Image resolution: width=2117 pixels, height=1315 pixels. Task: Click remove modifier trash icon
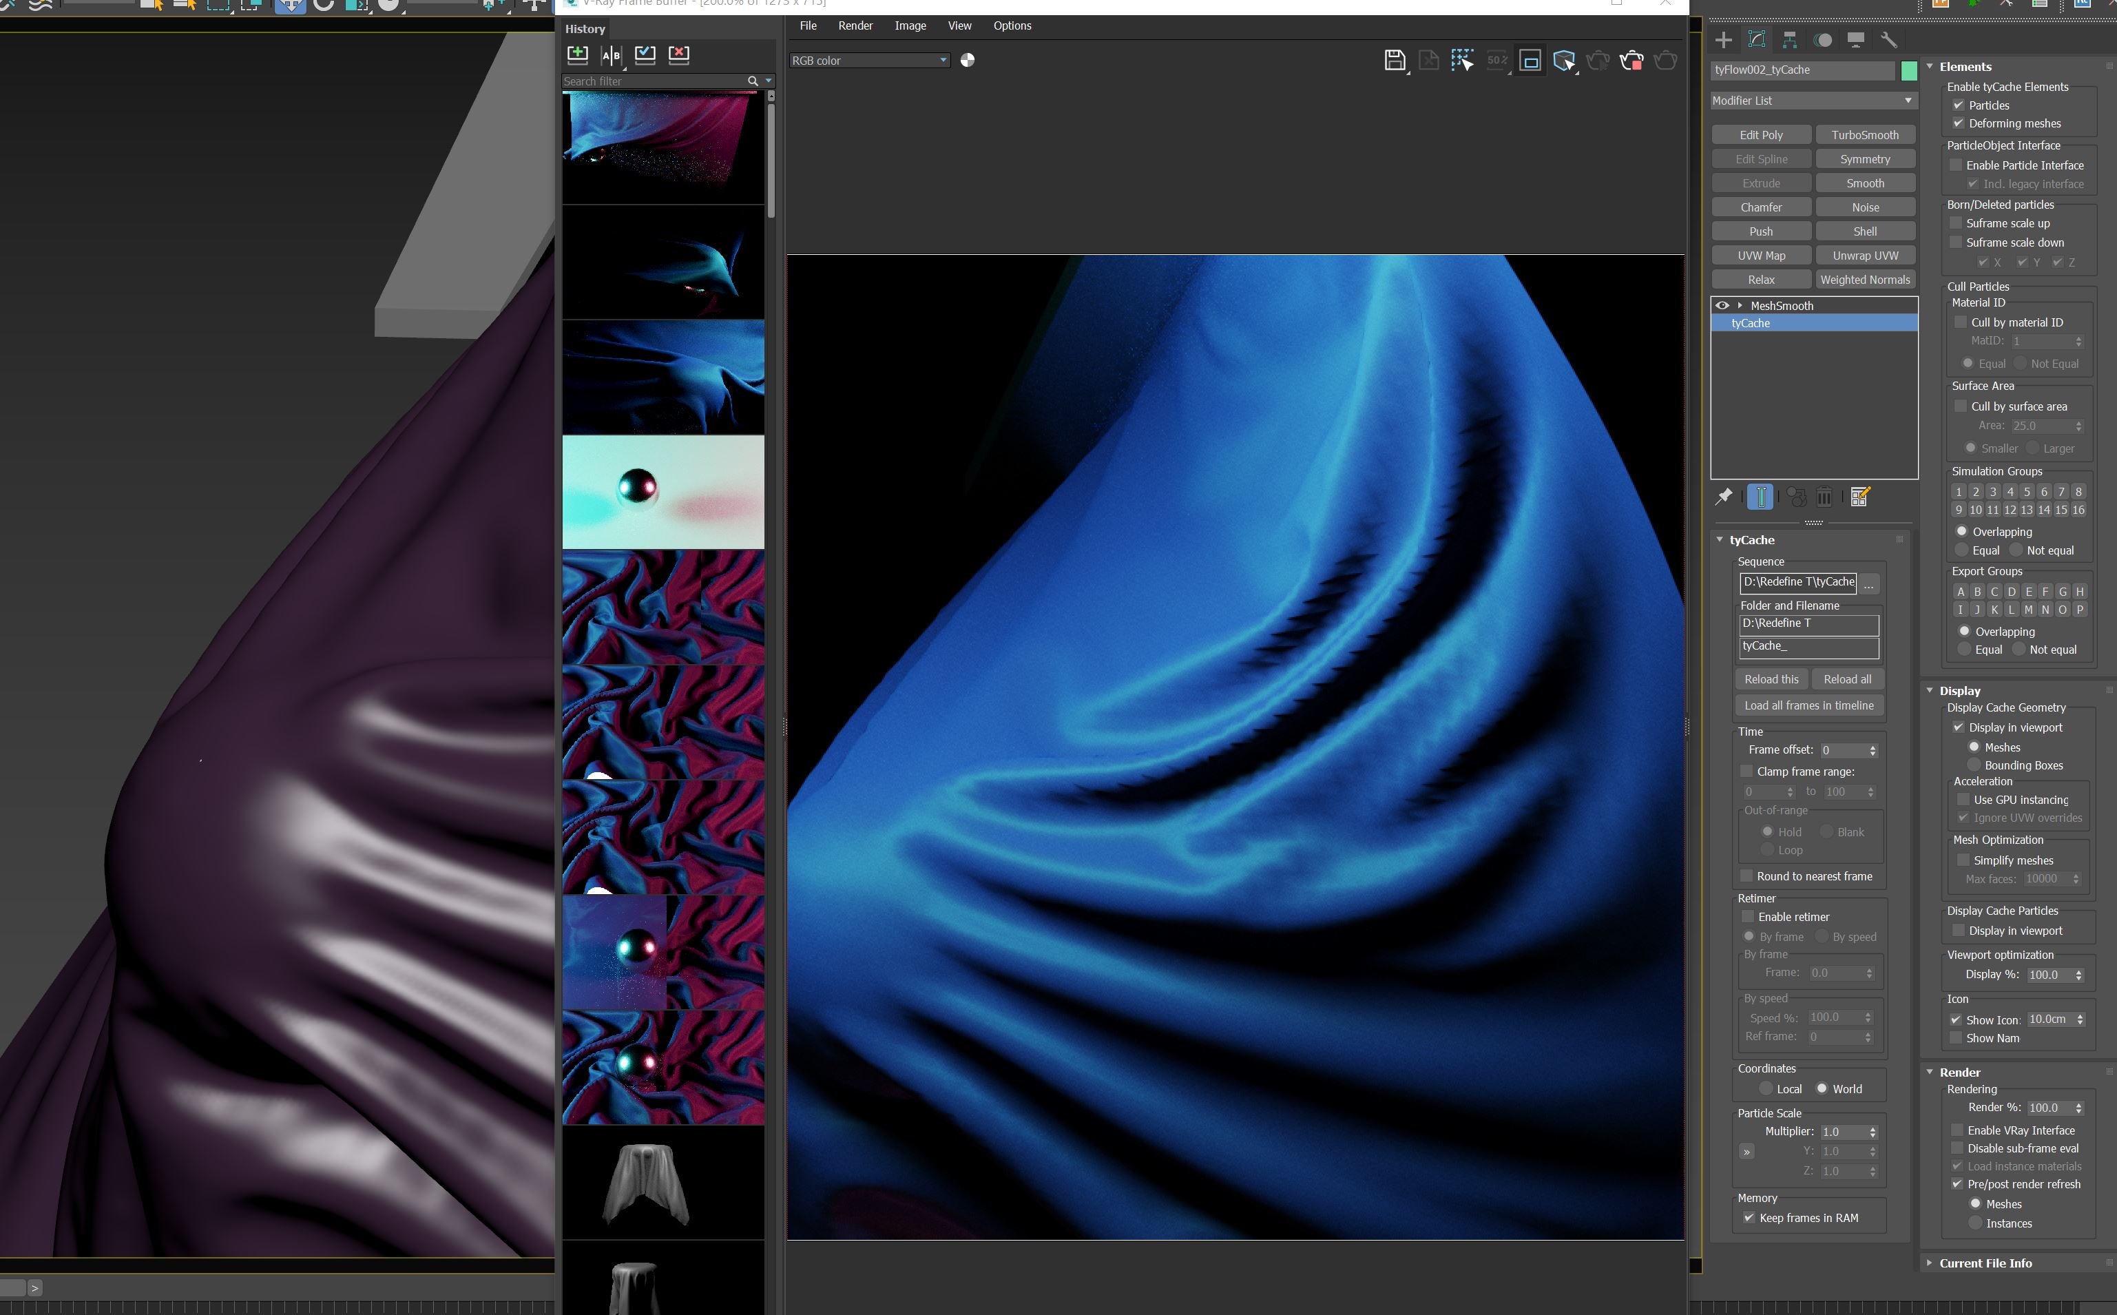tap(1824, 497)
